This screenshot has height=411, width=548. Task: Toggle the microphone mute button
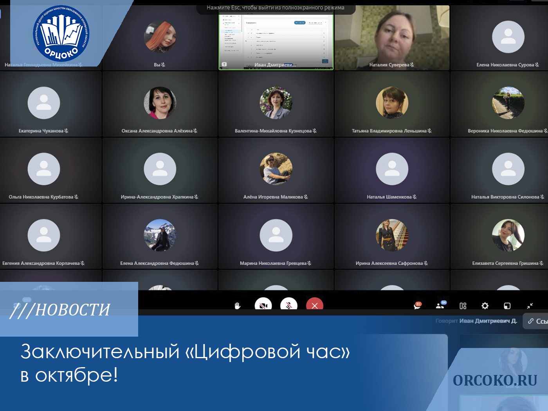click(289, 306)
